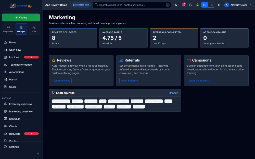The width and height of the screenshot is (255, 159).
Task: Click the shield icon on Instagram chip
Action: click(x=99, y=107)
